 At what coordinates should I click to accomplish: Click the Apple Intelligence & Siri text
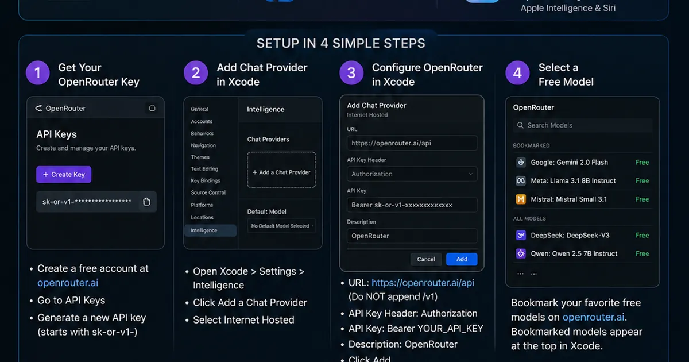tap(568, 8)
